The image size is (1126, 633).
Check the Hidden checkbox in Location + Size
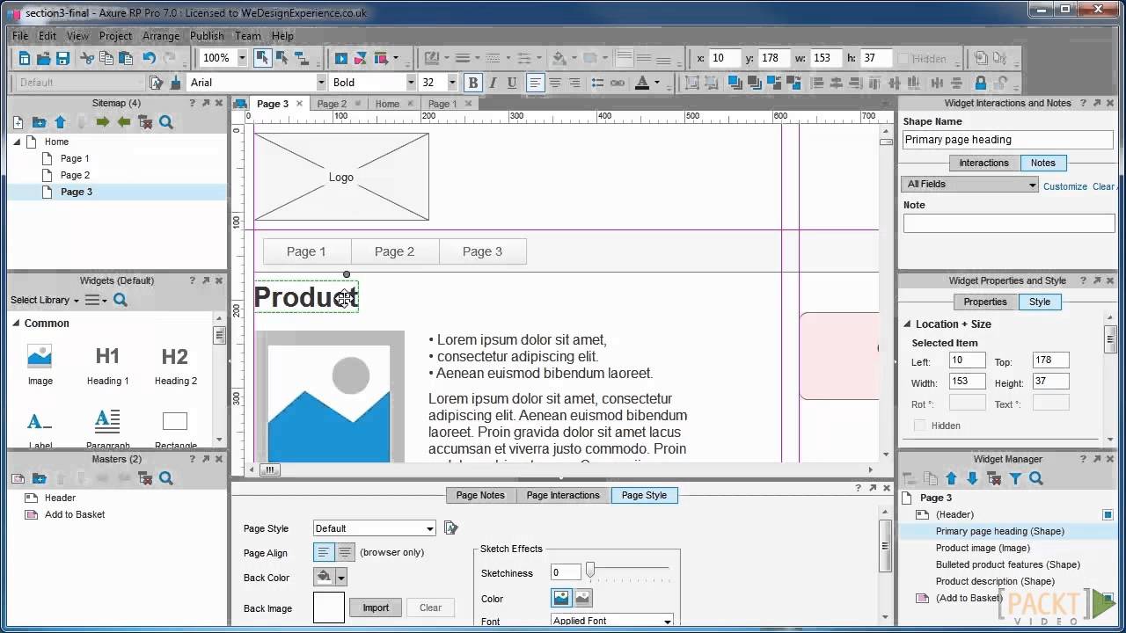click(920, 426)
